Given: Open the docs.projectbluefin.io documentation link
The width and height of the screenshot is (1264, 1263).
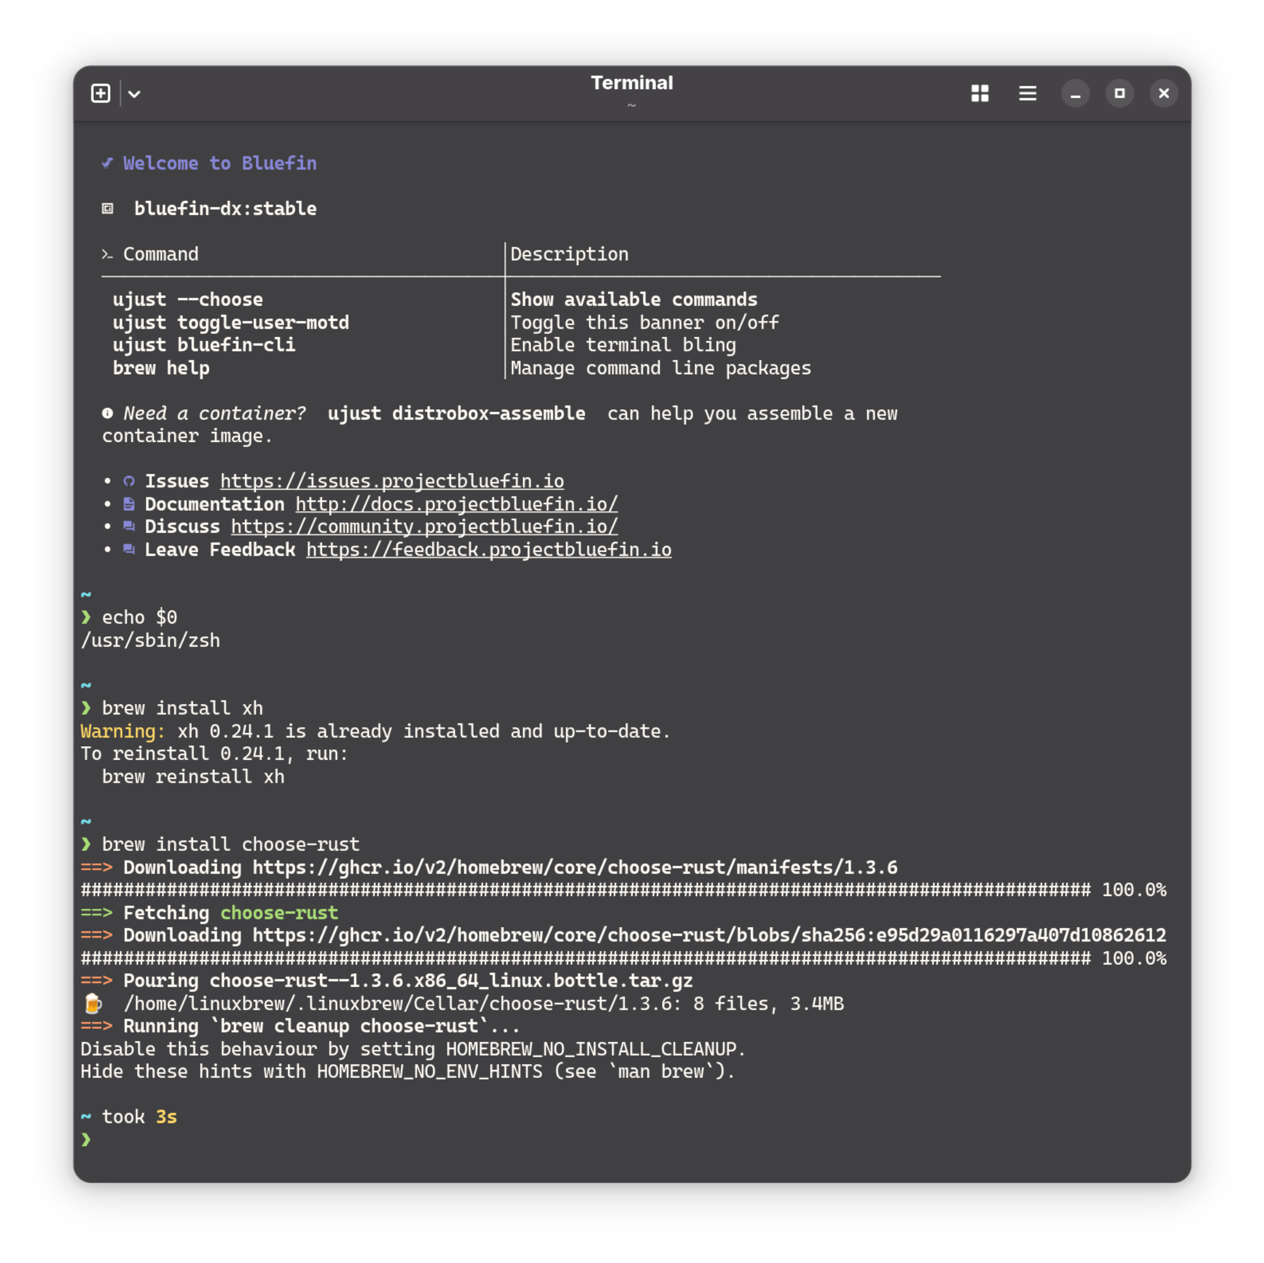Looking at the screenshot, I should click(456, 504).
